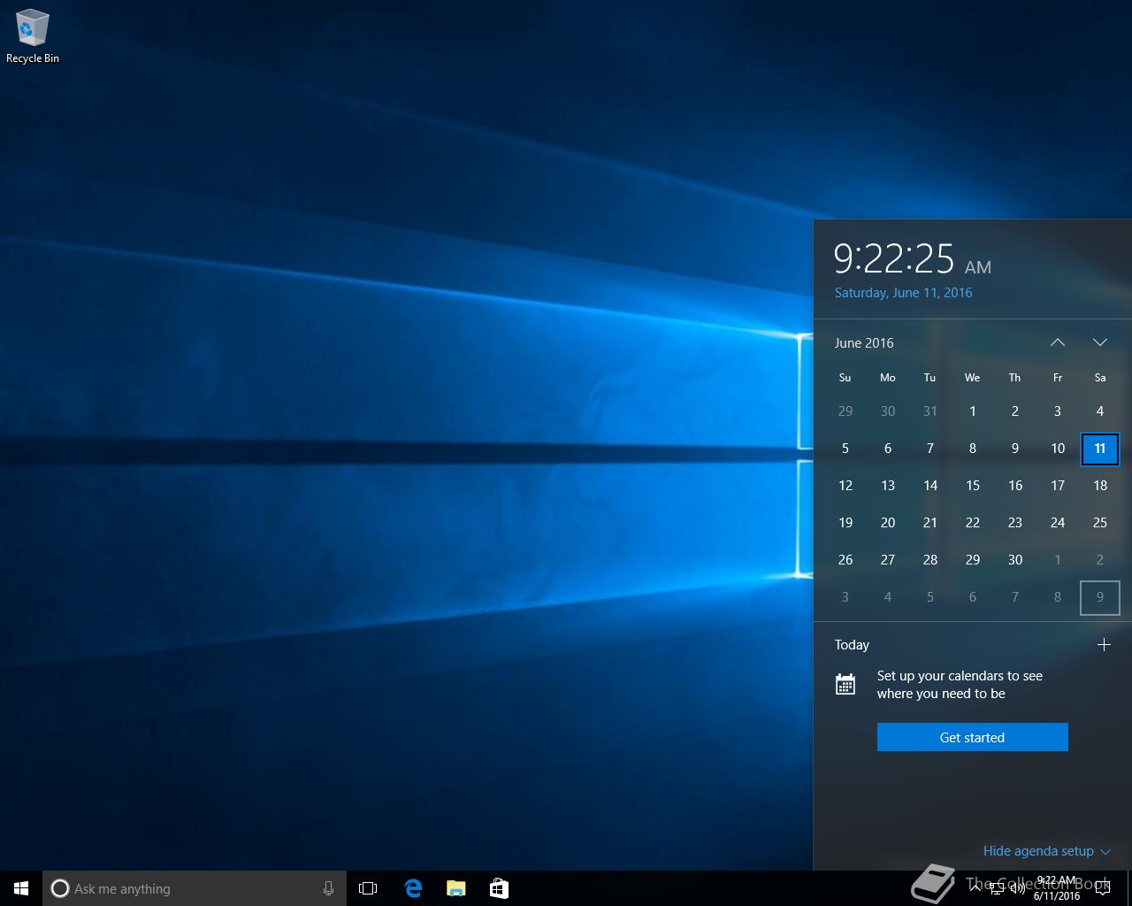Select June 16 in the calendar
This screenshot has width=1132, height=906.
[x=1015, y=486]
